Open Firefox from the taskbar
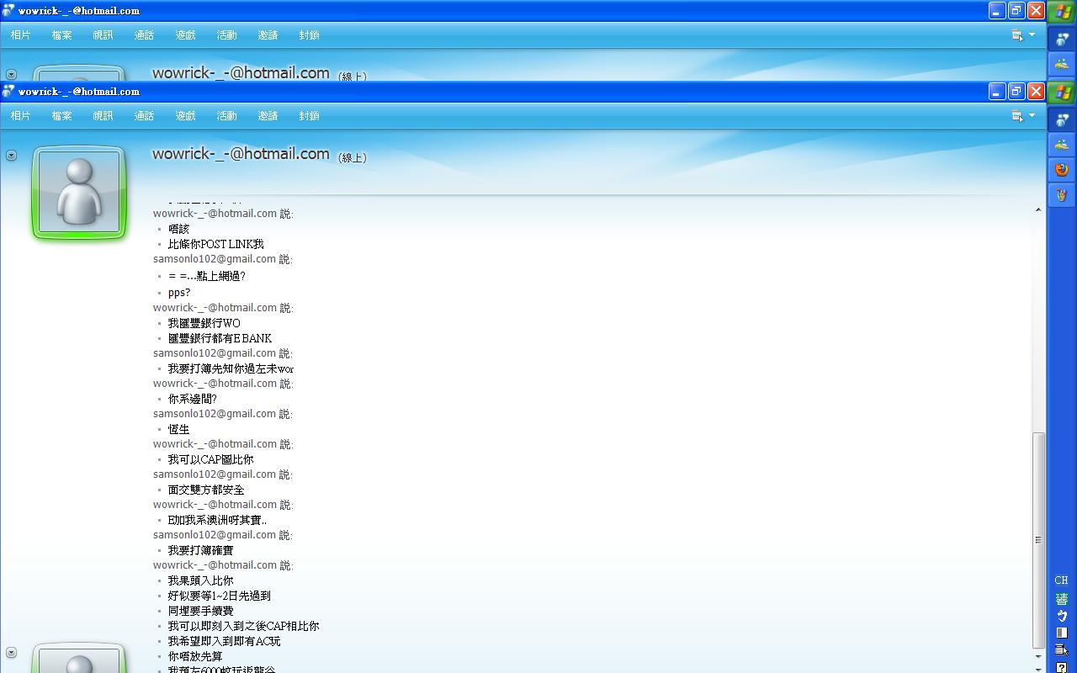The height and width of the screenshot is (673, 1077). (x=1062, y=170)
